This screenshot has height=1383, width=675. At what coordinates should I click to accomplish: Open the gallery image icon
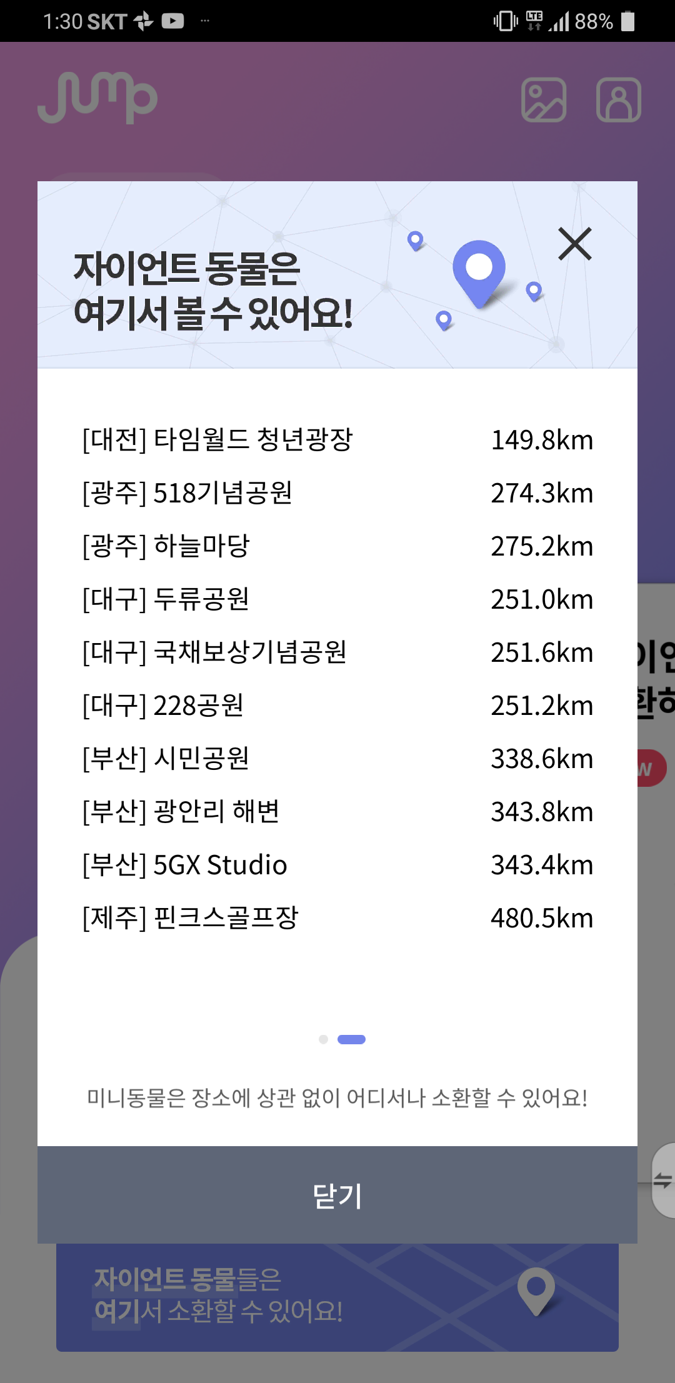coord(544,100)
